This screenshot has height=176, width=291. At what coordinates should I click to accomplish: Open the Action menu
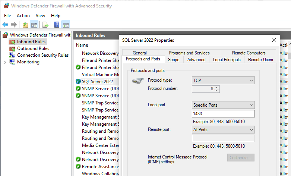23,16
